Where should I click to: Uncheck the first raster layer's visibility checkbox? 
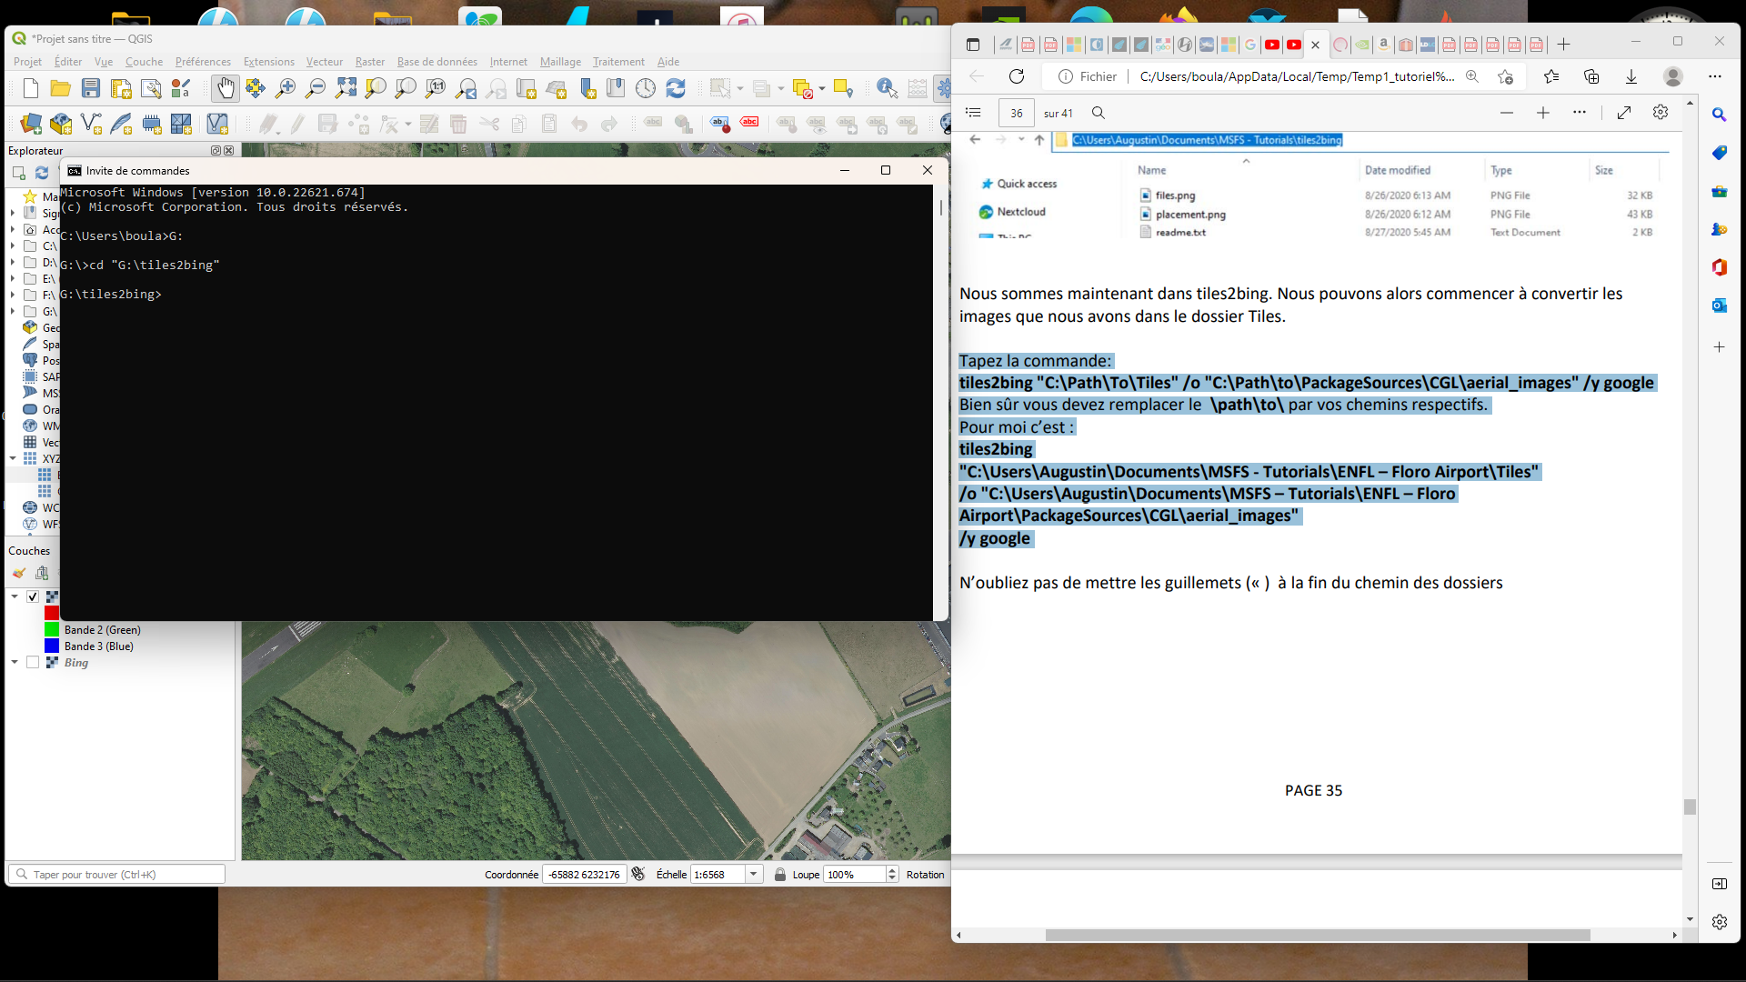point(33,596)
